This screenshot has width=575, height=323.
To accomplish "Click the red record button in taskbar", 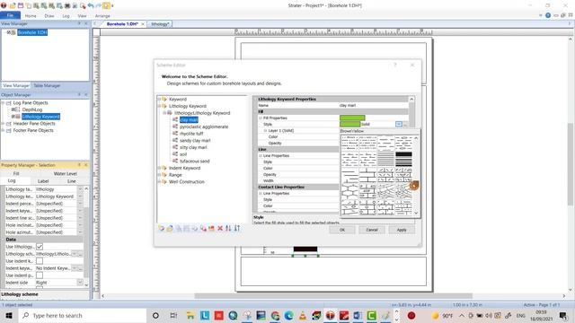I will pos(411,315).
